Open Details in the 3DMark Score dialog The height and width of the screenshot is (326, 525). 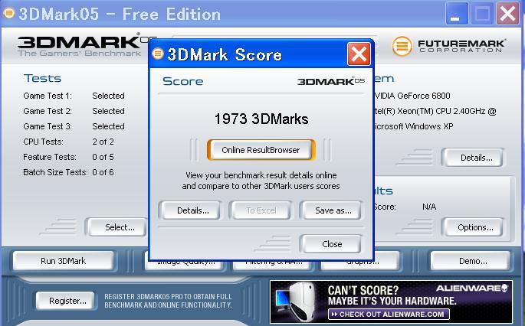tap(189, 210)
